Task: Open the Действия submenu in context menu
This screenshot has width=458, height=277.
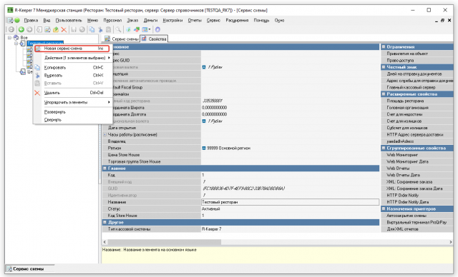Action: coord(73,58)
